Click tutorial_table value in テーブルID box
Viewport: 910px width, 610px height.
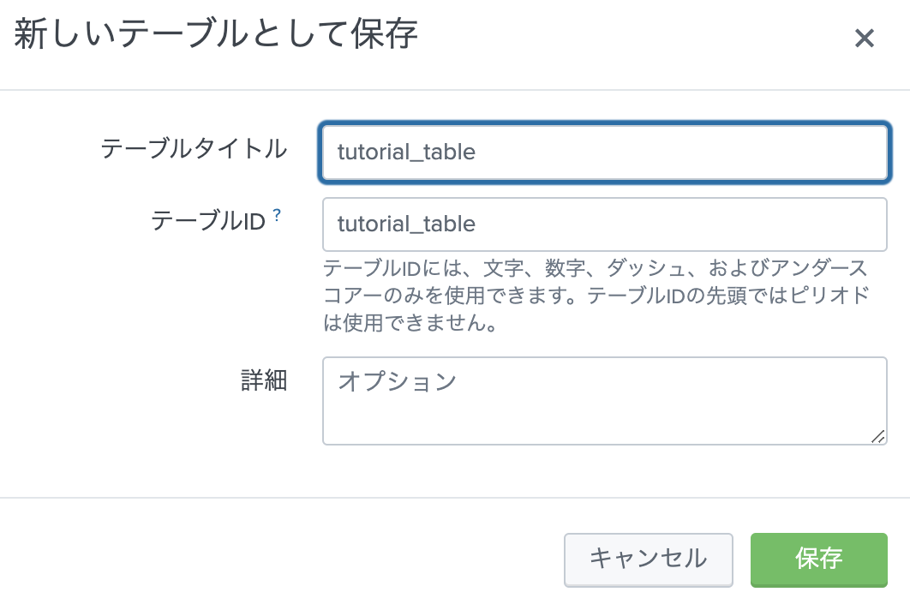click(406, 224)
